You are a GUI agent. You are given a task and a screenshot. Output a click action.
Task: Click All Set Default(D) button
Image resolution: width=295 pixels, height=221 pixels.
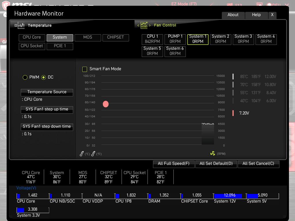[x=216, y=164]
